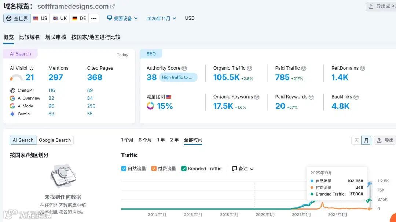Click ChatGPT mentions count 116
Viewport: 396px width, 222px height.
pos(52,90)
